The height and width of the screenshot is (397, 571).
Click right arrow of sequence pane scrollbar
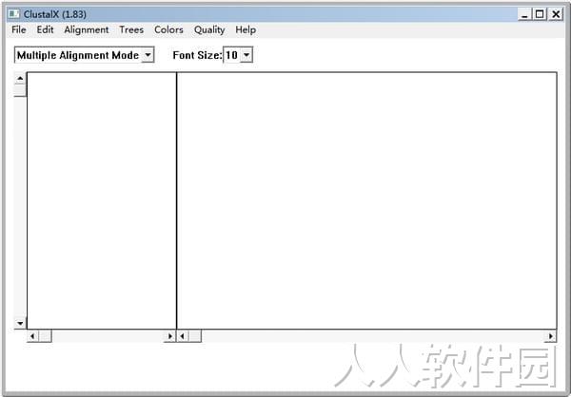pyautogui.click(x=551, y=336)
